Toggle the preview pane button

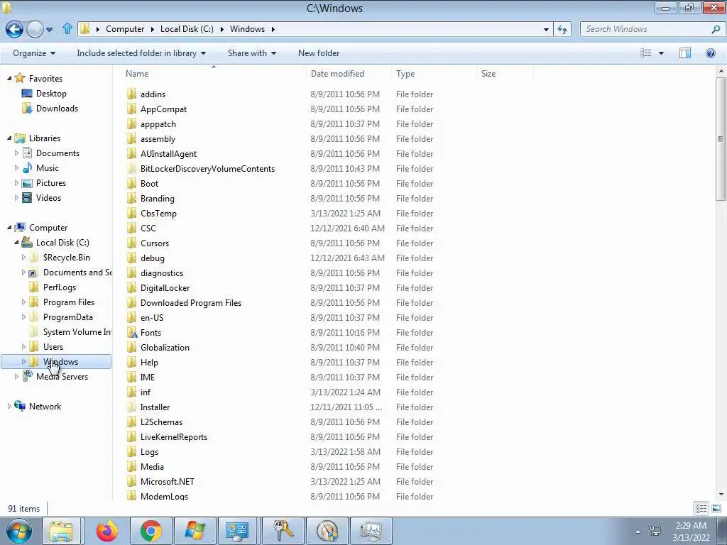click(x=685, y=53)
